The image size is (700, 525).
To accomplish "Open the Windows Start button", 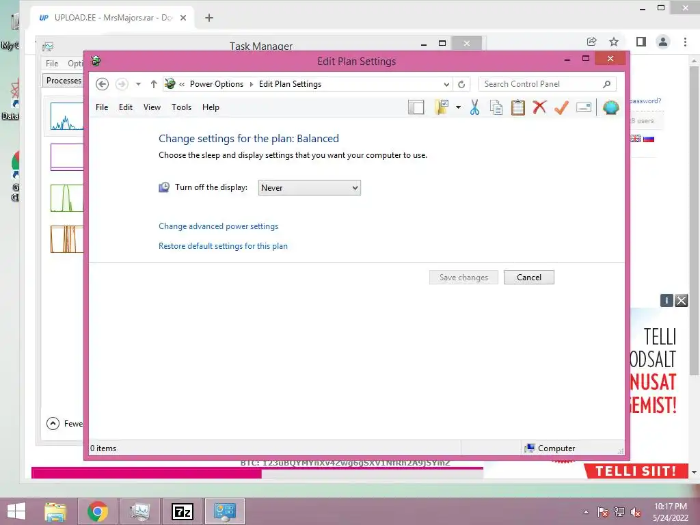I will [16, 511].
